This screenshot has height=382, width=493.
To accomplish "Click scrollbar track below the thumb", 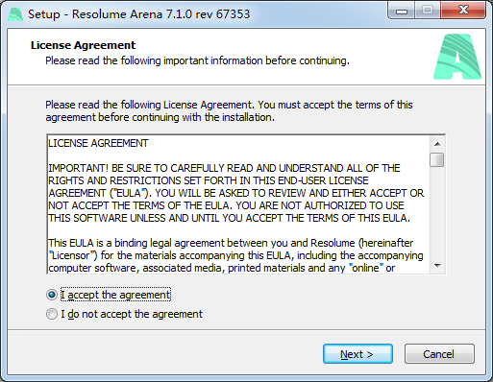I will [x=437, y=213].
